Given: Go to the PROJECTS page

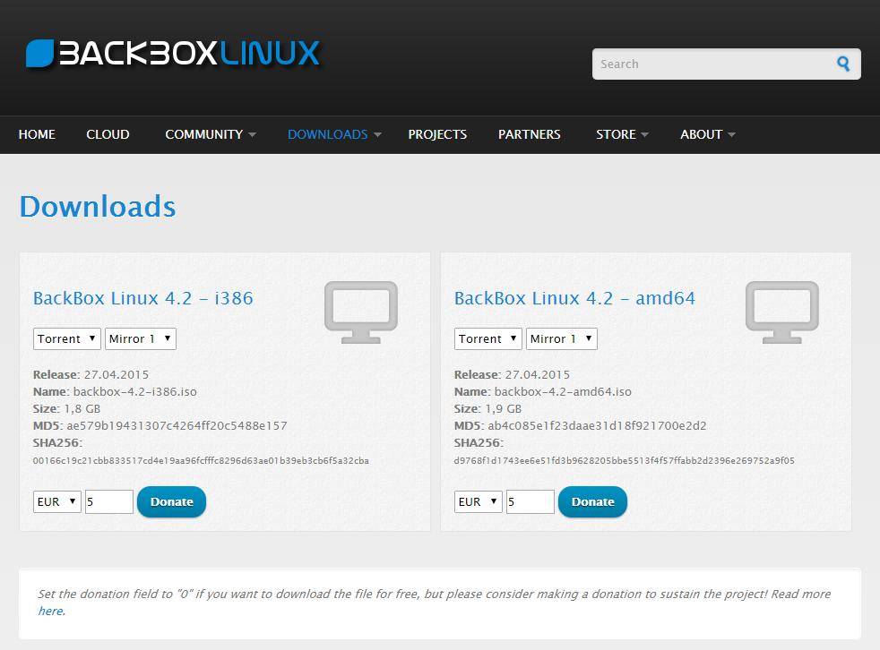Looking at the screenshot, I should pyautogui.click(x=437, y=134).
